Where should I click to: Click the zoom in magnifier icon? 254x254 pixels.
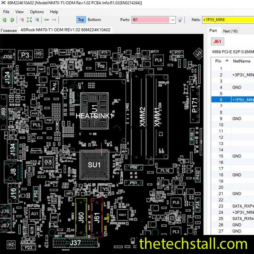click(21, 20)
